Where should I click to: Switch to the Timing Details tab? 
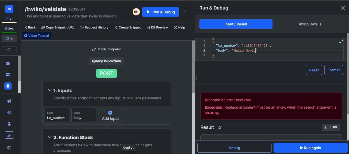(x=309, y=24)
